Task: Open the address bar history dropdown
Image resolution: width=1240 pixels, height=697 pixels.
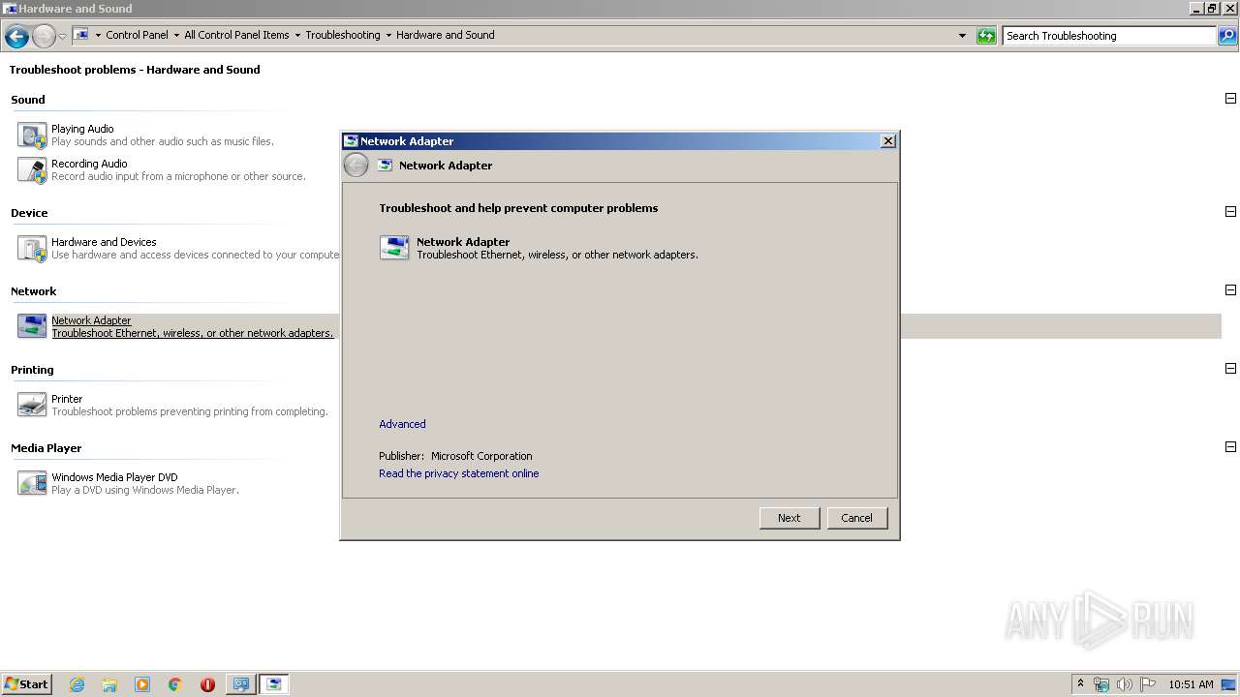Action: [962, 36]
